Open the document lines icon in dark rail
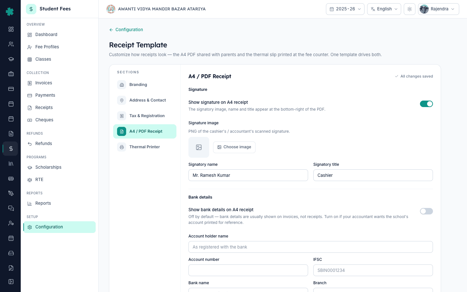 11,134
